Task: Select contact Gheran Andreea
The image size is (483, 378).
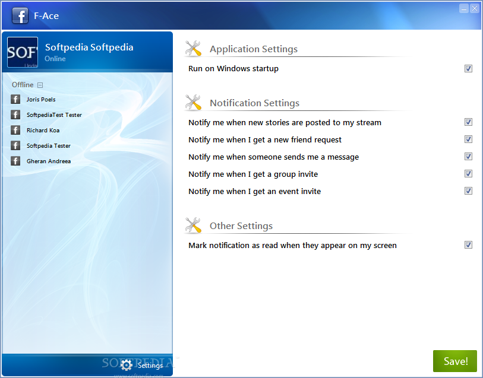Action: click(x=49, y=161)
